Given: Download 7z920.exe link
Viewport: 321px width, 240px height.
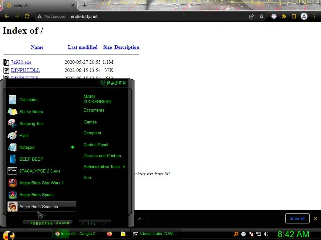Looking at the screenshot, I should [21, 62].
